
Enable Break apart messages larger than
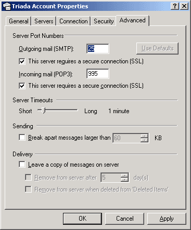point(22,138)
